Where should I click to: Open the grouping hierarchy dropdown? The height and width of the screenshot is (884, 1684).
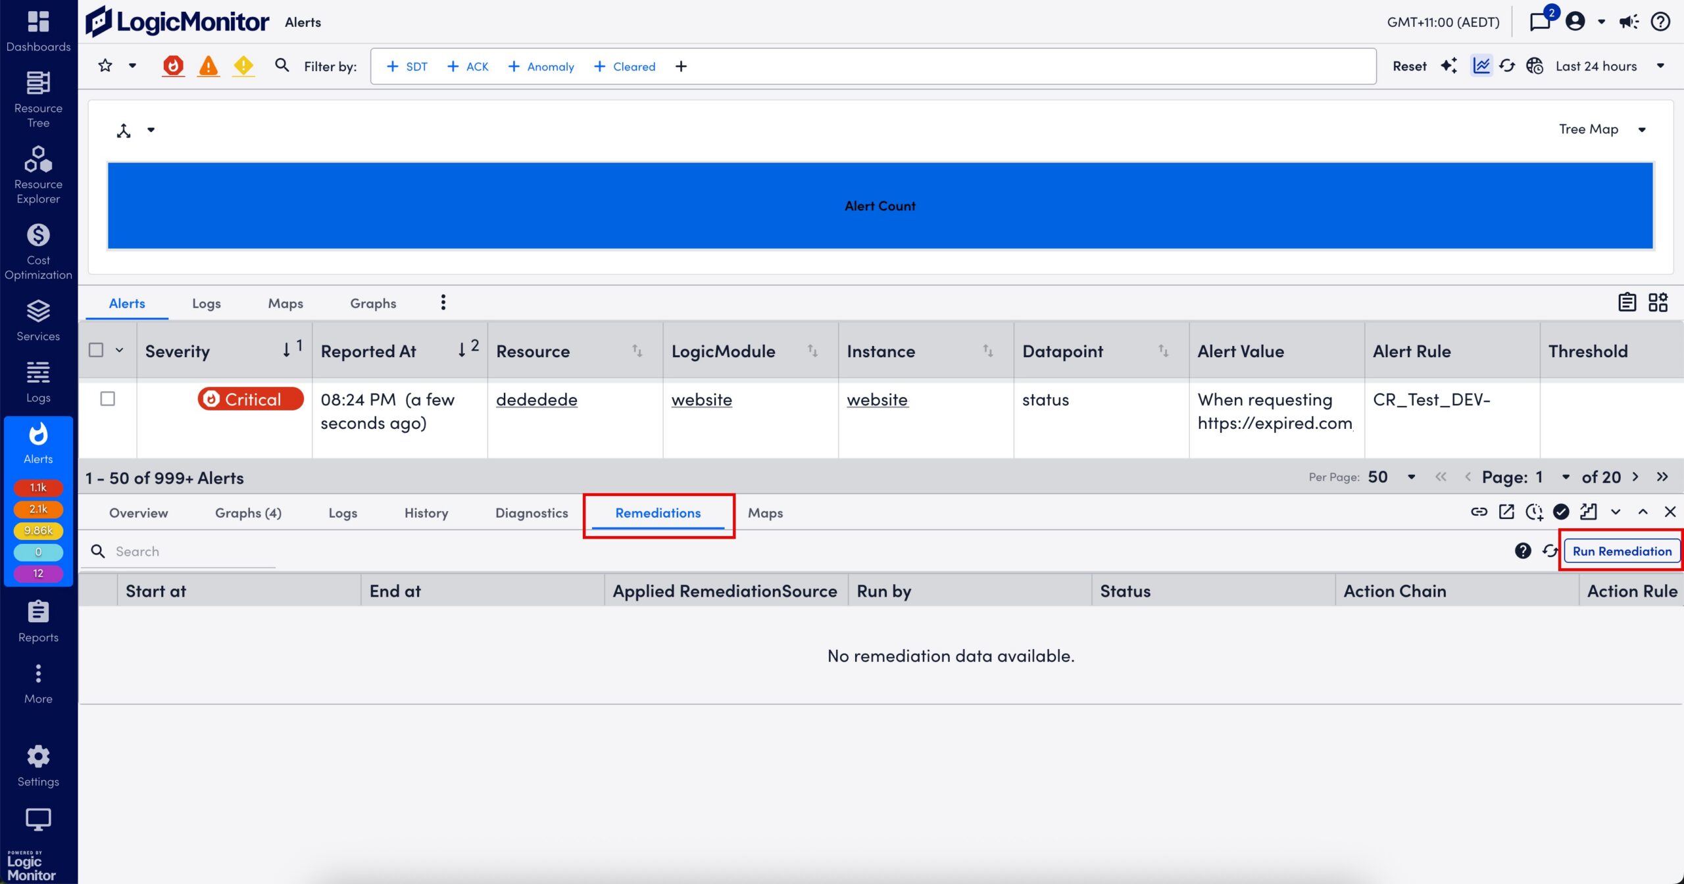tap(151, 130)
